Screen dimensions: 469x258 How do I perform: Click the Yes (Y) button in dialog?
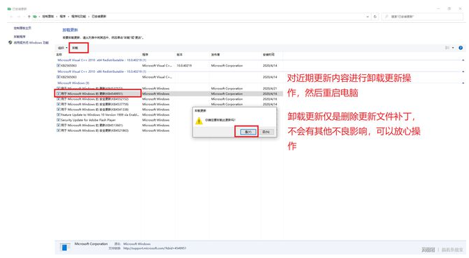tap(248, 132)
